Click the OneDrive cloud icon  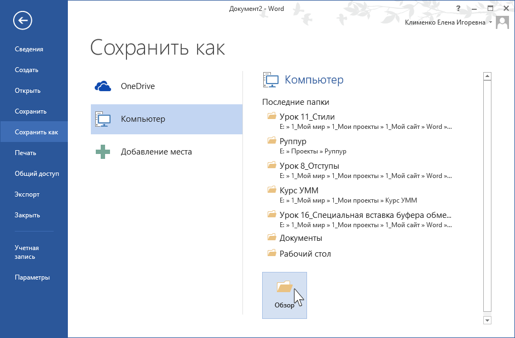coord(103,86)
